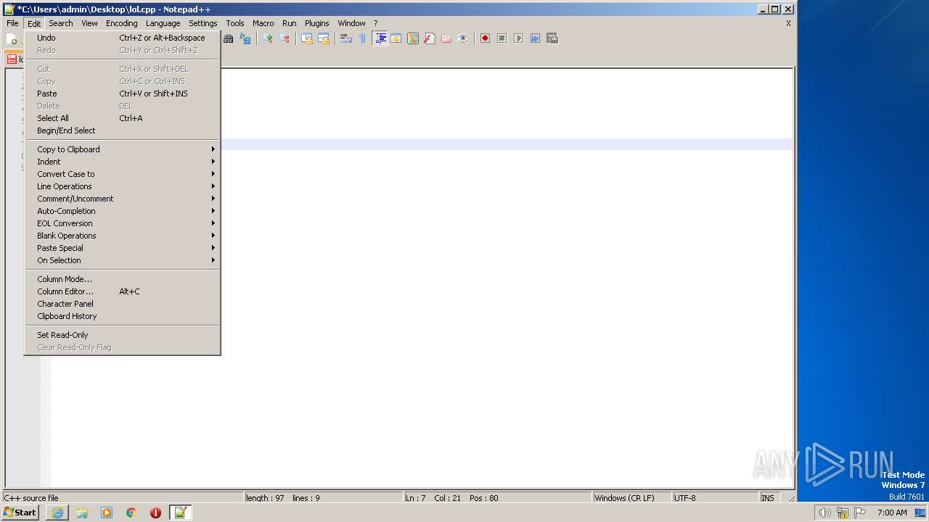Image resolution: width=929 pixels, height=522 pixels.
Task: Toggle Synchronize Horizontal Scrolling icon
Action: tap(324, 38)
